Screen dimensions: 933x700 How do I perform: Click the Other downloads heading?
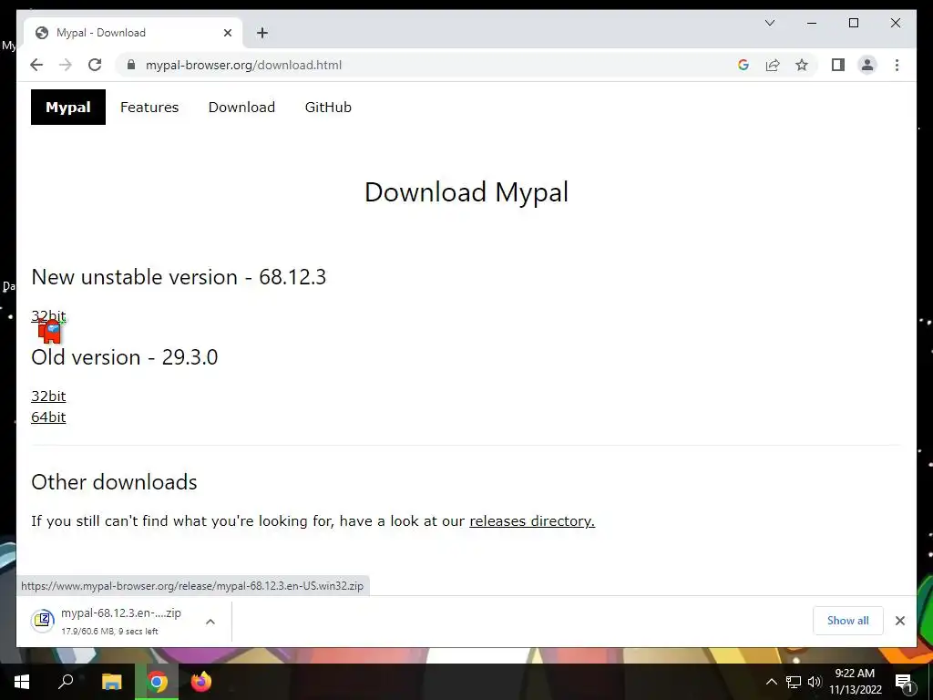114,482
